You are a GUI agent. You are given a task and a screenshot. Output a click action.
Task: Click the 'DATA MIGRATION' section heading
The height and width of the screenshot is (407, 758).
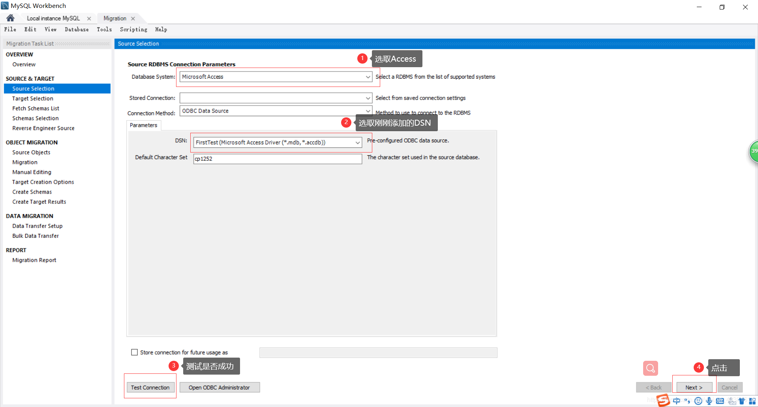click(x=30, y=216)
